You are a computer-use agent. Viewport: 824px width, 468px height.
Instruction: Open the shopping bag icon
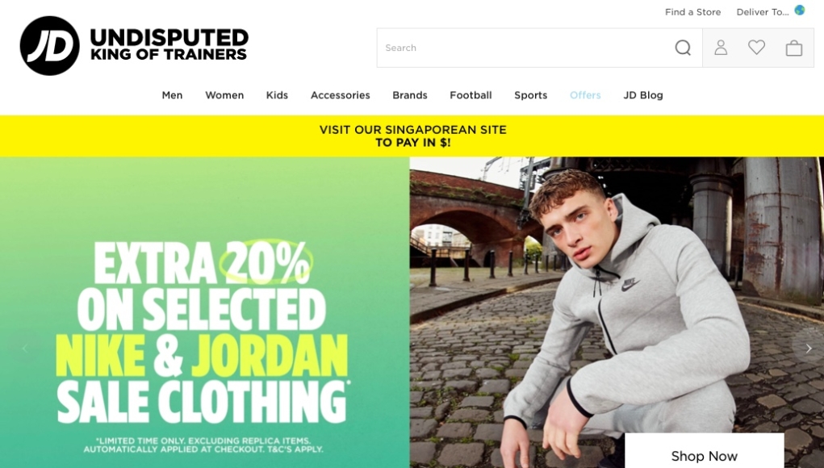[x=793, y=48]
